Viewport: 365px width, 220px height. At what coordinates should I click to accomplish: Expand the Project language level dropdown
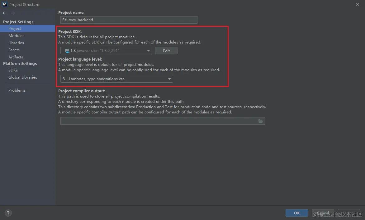(116, 79)
